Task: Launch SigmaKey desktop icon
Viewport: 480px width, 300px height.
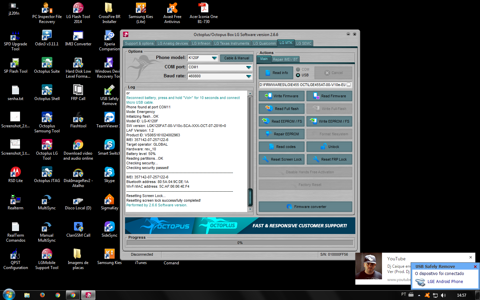Action: [109, 202]
